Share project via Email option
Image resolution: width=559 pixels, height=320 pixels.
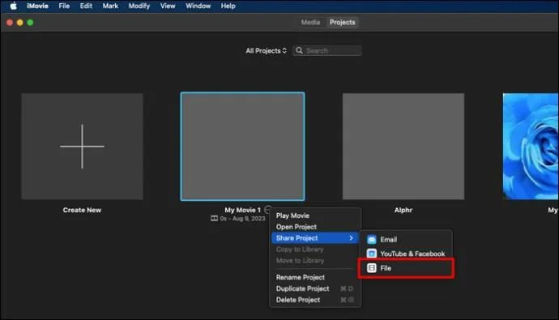(406, 240)
